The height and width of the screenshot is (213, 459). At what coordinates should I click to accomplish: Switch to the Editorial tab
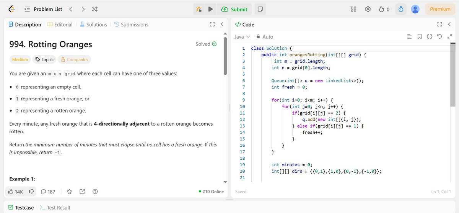[60, 25]
